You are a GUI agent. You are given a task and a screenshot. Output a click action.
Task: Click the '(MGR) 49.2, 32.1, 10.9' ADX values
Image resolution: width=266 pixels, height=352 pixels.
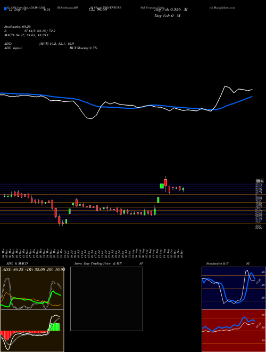(x=56, y=44)
